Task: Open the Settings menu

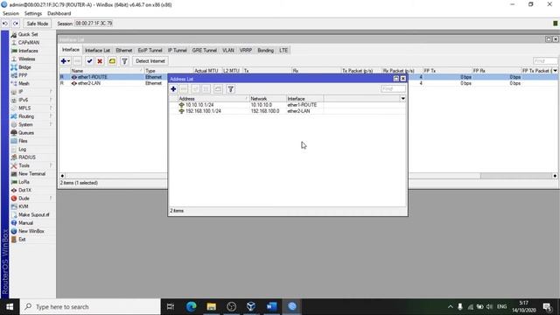Action: click(x=33, y=14)
